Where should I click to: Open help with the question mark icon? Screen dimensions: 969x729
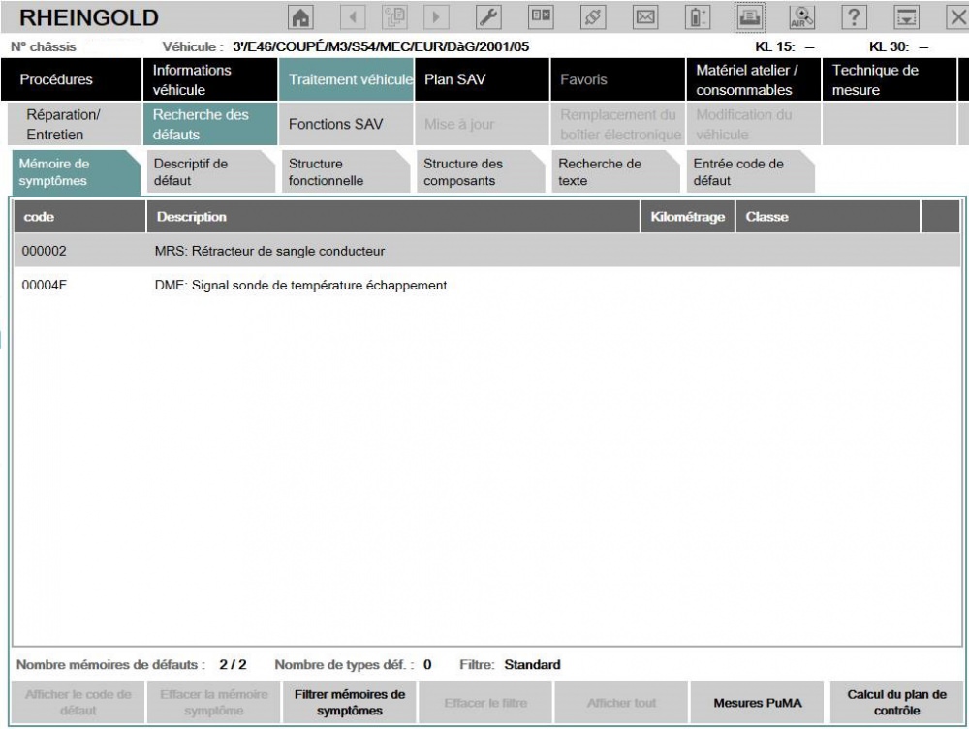854,16
